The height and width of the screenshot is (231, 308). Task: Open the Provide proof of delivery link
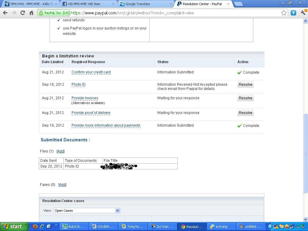[91, 113]
